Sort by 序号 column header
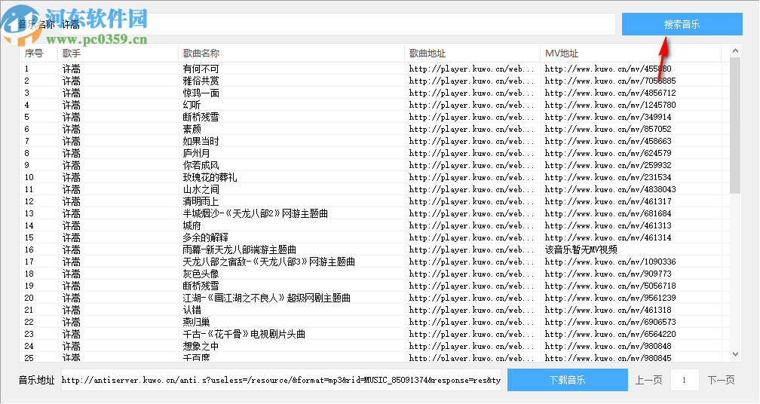760x404 pixels. tap(38, 54)
